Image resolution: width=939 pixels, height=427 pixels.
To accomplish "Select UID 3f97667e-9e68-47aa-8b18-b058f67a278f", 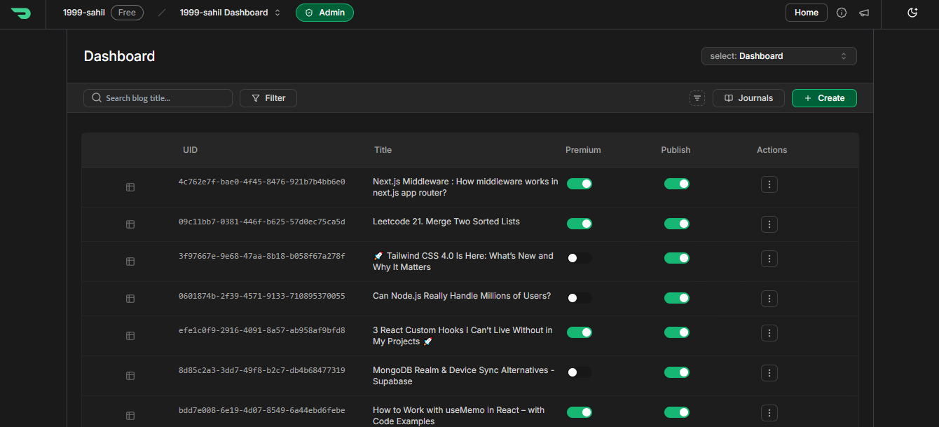I will point(261,256).
